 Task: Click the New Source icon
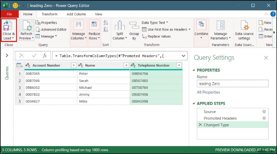(x=261, y=23)
